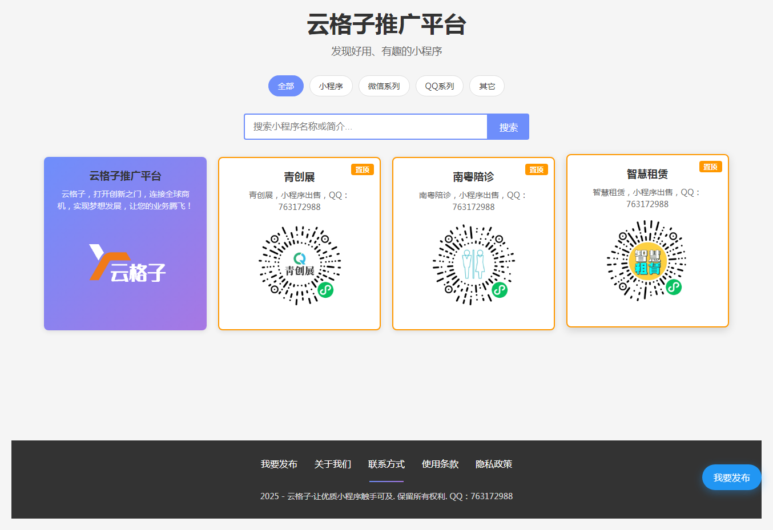Image resolution: width=773 pixels, height=530 pixels.
Task: Select the 全部 filter
Action: [x=285, y=86]
